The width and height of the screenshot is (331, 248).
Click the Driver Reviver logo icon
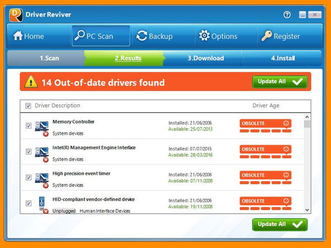pyautogui.click(x=16, y=15)
